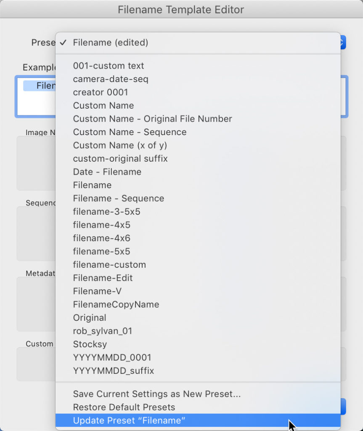Pick "Custom Name (x of y)" preset
This screenshot has height=431, width=363.
[x=120, y=145]
